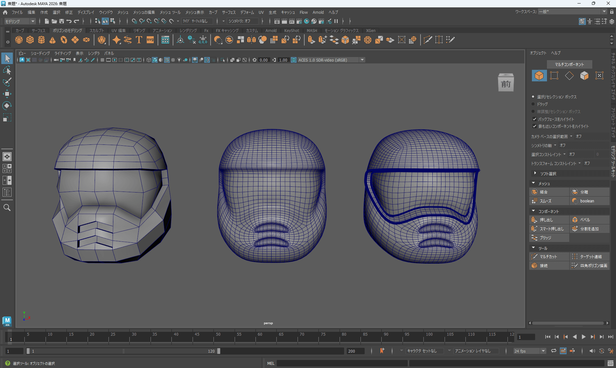Click the Redo arrow icon
Image resolution: width=616 pixels, height=368 pixels.
click(76, 21)
